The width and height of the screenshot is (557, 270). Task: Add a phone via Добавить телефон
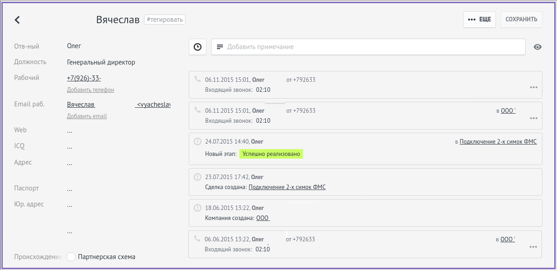90,90
